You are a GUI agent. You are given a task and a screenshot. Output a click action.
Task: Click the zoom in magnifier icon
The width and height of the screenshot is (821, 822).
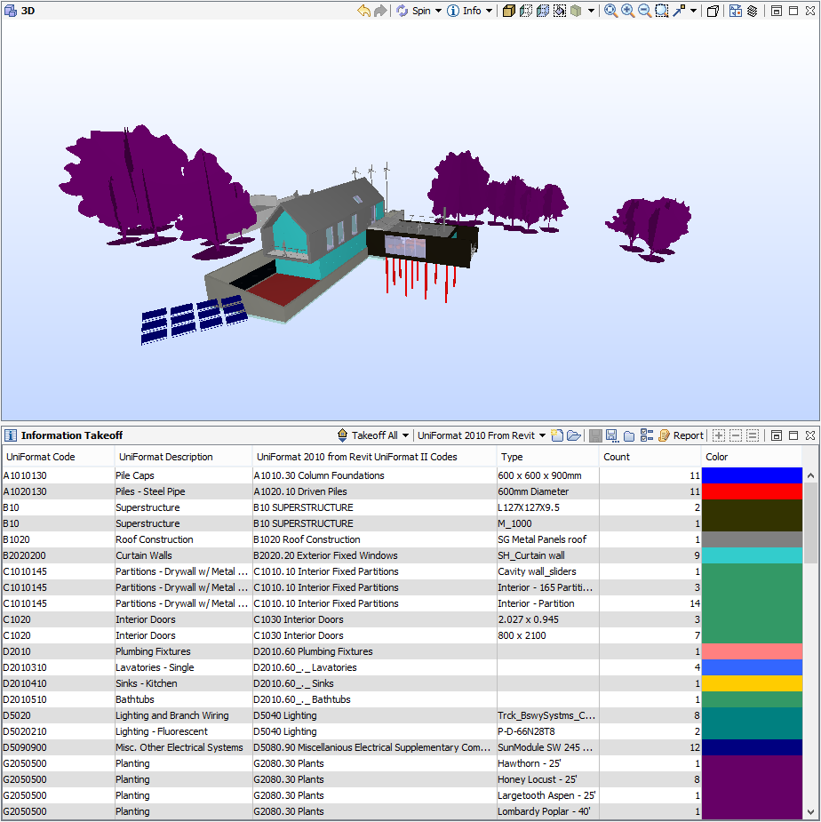click(627, 11)
